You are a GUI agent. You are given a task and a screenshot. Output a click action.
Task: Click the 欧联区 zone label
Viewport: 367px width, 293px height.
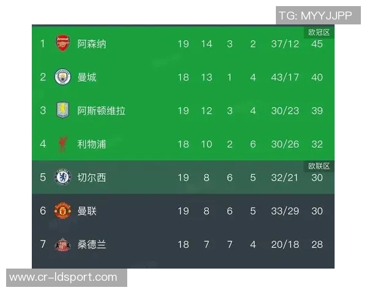(319, 166)
